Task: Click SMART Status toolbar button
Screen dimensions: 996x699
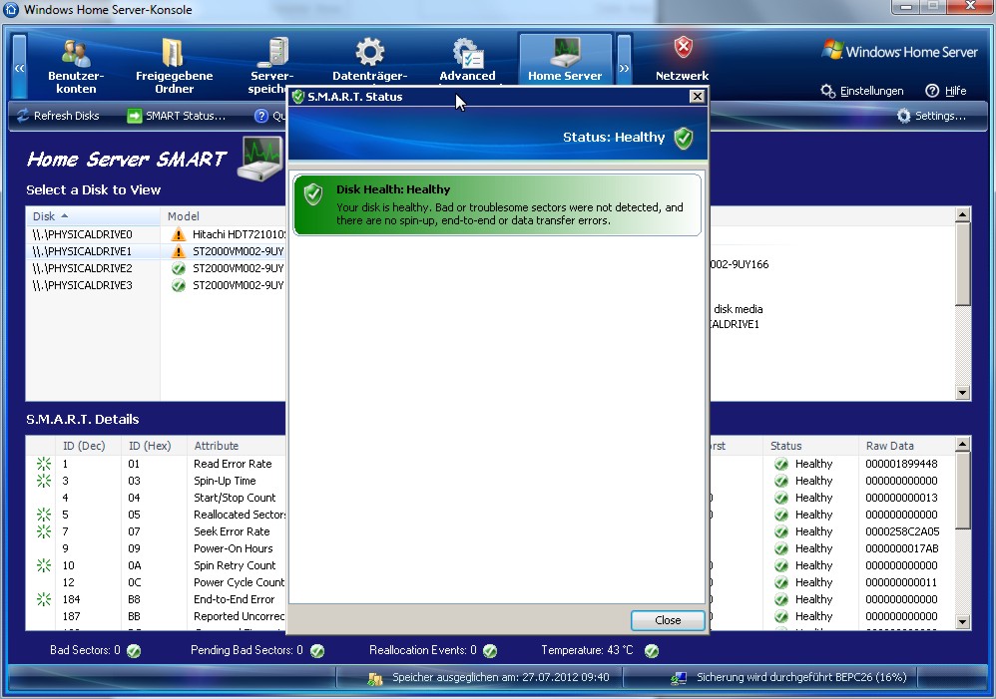Action: [177, 116]
